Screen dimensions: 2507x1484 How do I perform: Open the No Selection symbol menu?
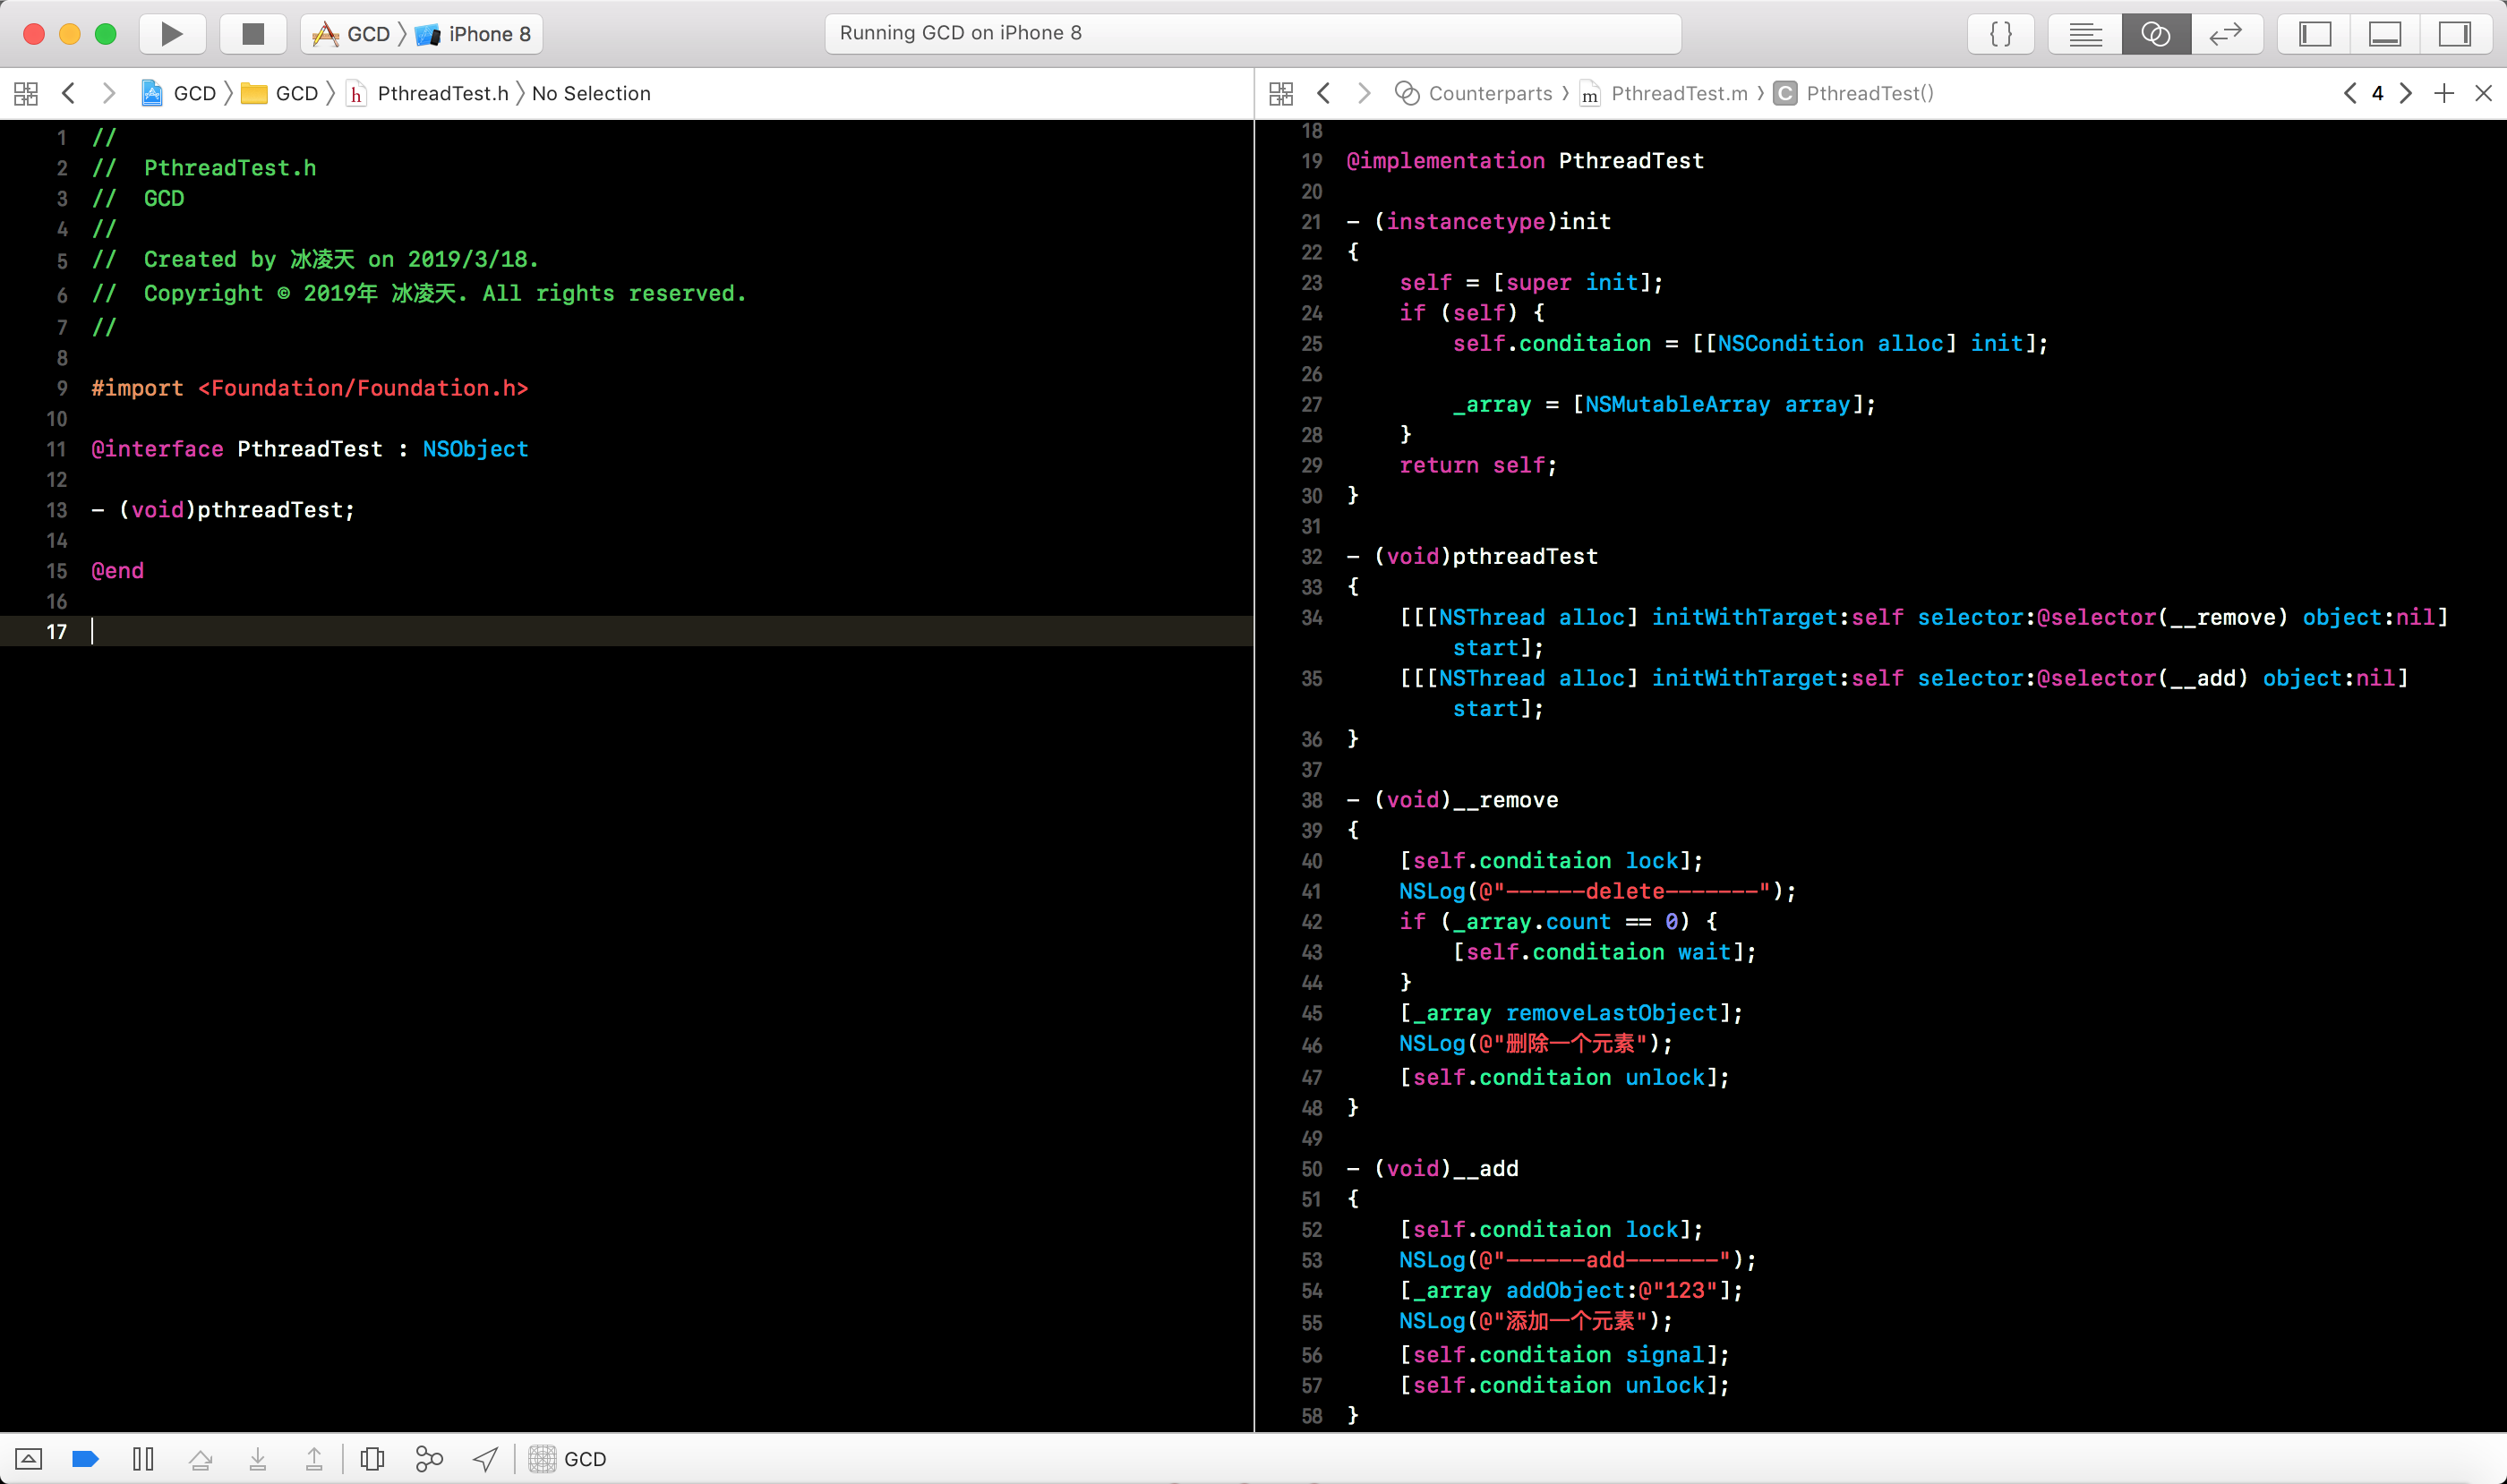point(591,93)
